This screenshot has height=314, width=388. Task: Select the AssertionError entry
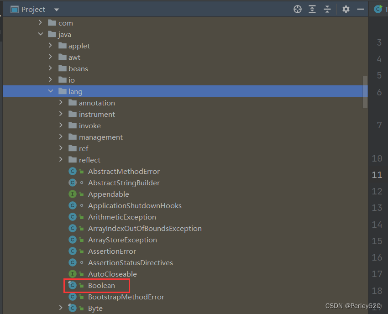click(112, 251)
